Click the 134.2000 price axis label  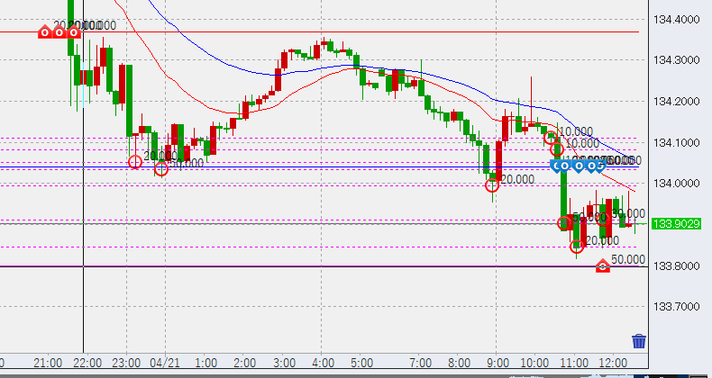click(x=677, y=101)
